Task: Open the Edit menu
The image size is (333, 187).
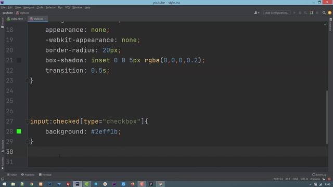Action: [x=10, y=7]
